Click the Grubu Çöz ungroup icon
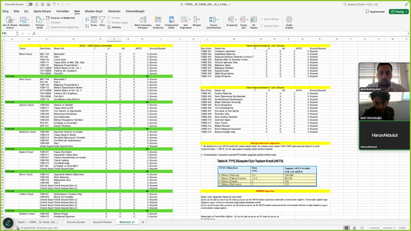The width and height of the screenshot is (411, 231). coord(242,20)
